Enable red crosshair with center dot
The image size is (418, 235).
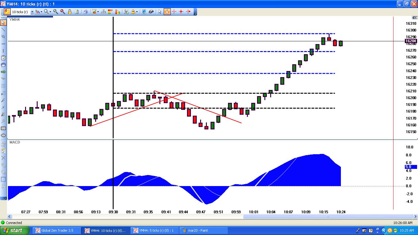coord(181,12)
